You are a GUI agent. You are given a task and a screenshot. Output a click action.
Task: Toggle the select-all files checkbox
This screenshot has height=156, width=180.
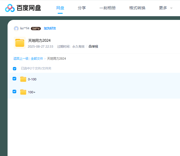(15, 69)
